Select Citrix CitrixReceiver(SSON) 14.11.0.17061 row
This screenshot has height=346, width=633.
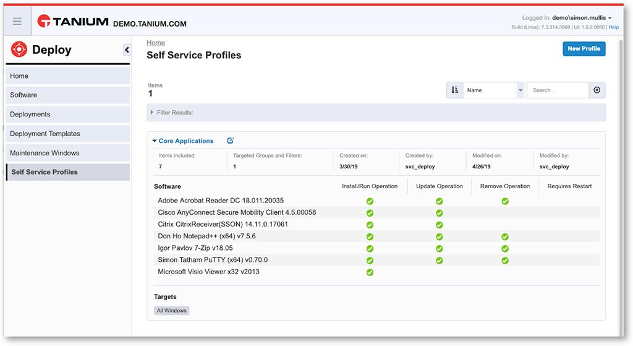point(376,224)
